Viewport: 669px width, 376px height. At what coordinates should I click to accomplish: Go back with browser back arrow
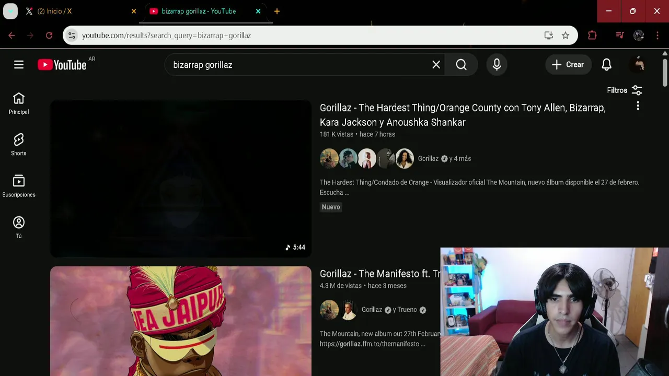tap(11, 36)
